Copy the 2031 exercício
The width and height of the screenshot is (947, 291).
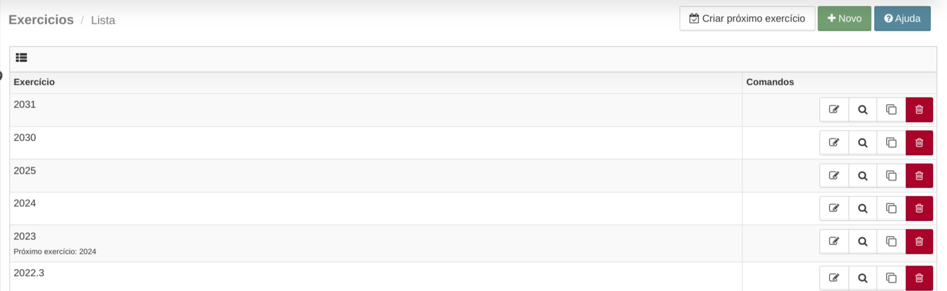tap(891, 110)
